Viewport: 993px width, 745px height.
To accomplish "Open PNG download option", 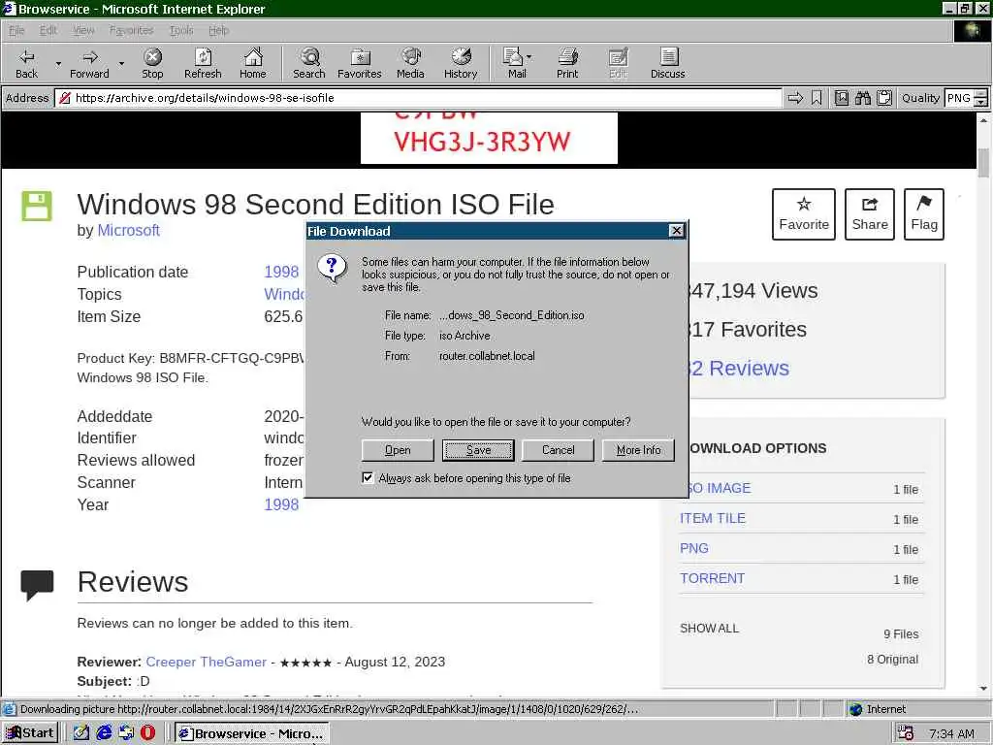I will click(694, 548).
